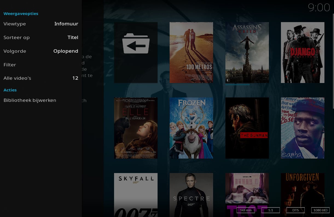
Task: Click the half-watched icon on Assassin's Creed
Action: click(228, 80)
